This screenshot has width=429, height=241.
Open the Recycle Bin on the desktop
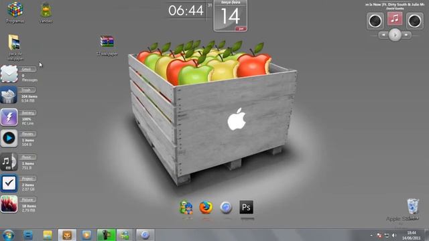[x=413, y=207]
